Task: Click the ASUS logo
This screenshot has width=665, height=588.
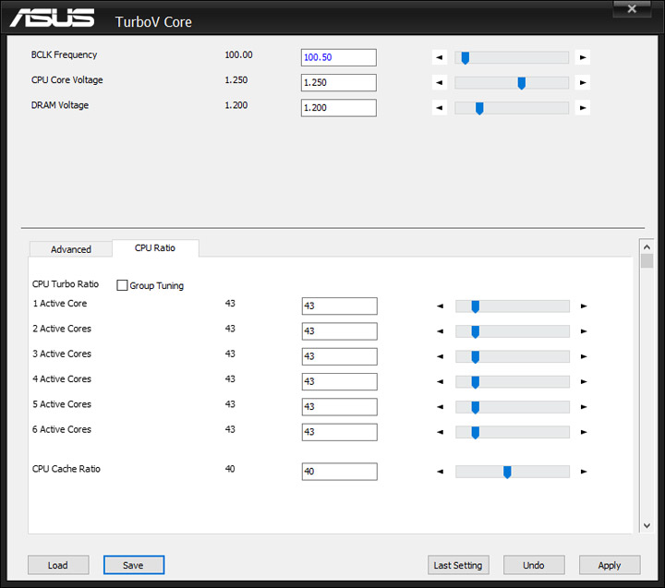Action: click(x=52, y=18)
